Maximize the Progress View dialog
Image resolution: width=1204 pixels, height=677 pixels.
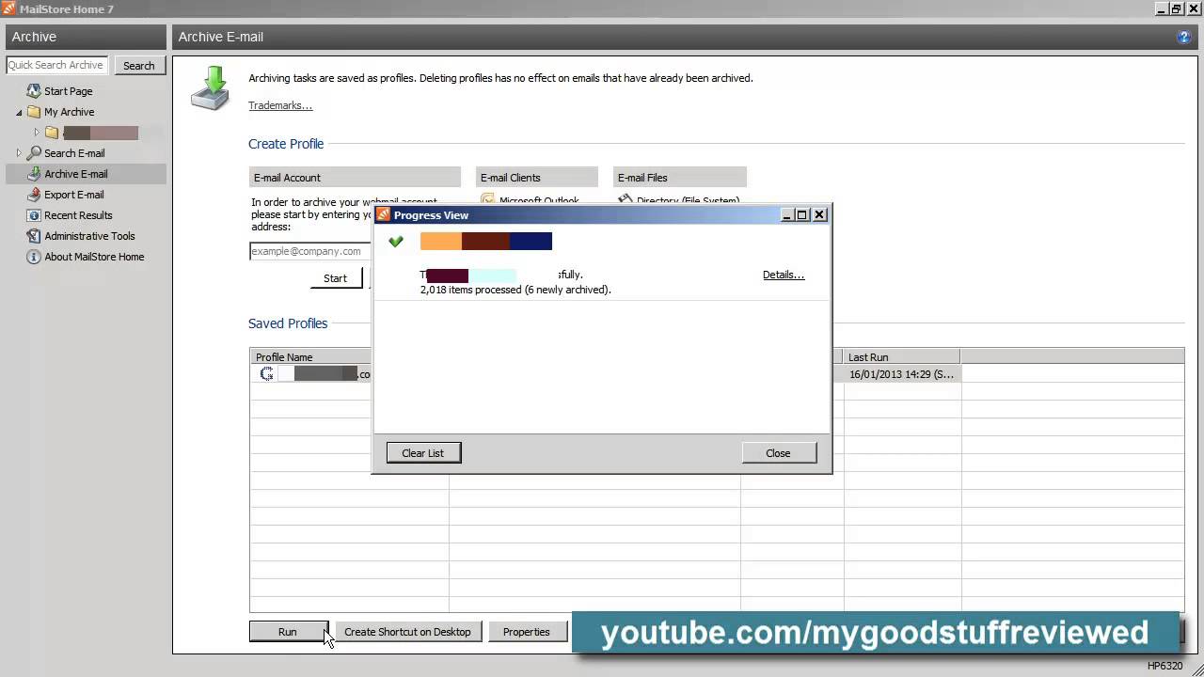[802, 215]
